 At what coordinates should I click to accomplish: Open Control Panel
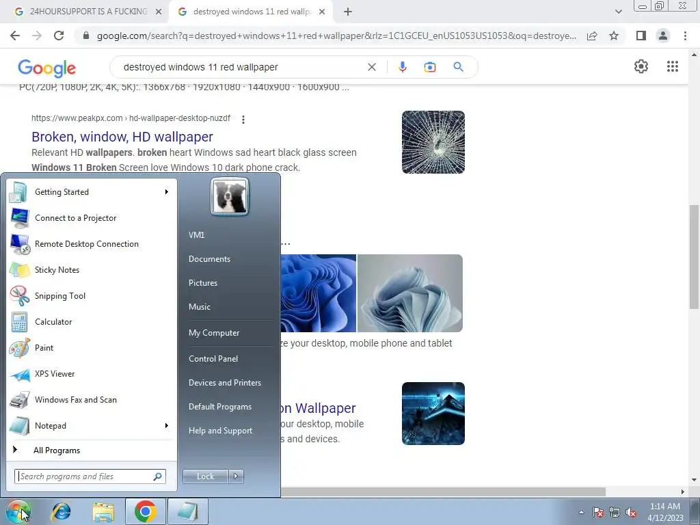(x=213, y=358)
